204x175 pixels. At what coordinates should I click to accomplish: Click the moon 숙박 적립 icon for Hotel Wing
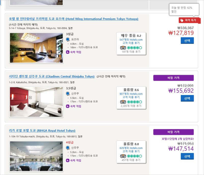[68, 52]
